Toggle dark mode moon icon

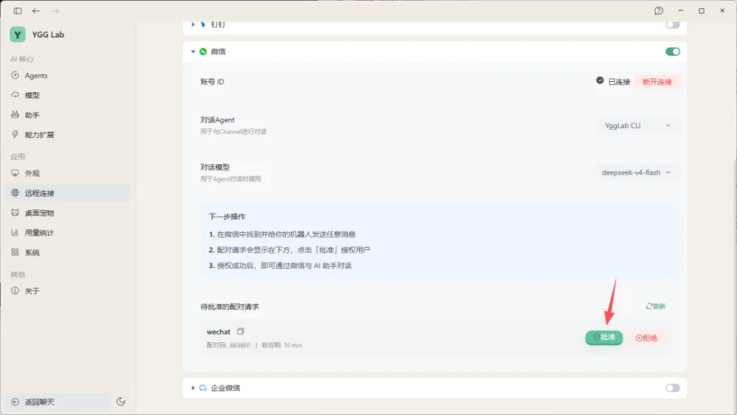(121, 402)
